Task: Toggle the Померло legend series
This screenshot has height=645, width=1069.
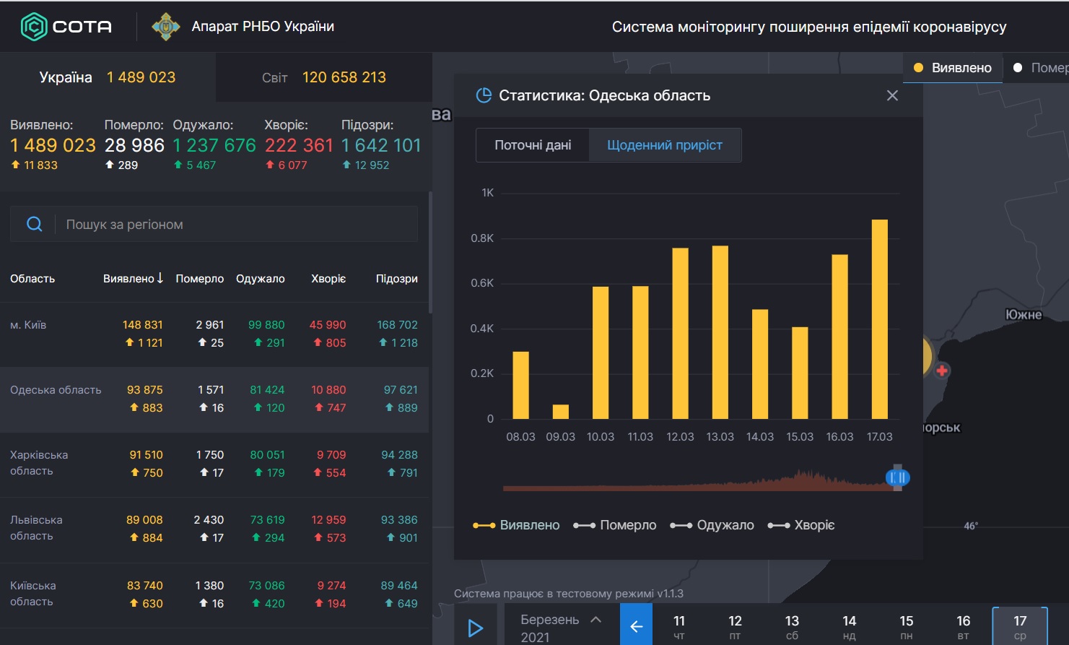Action: 615,525
